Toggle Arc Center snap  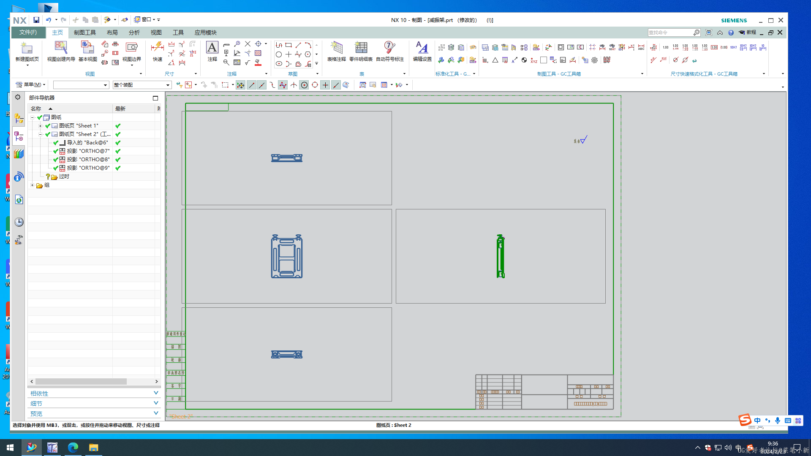tap(304, 85)
